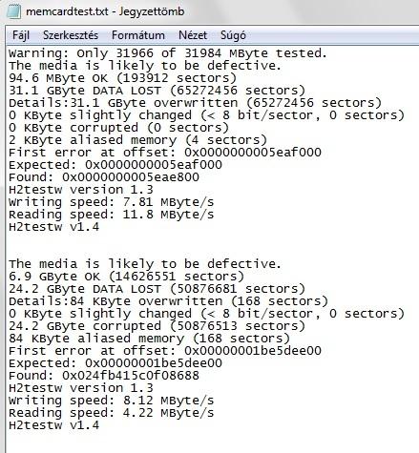
Task: Click the Found: 0x024fb415c0f08688 line
Action: click(104, 376)
